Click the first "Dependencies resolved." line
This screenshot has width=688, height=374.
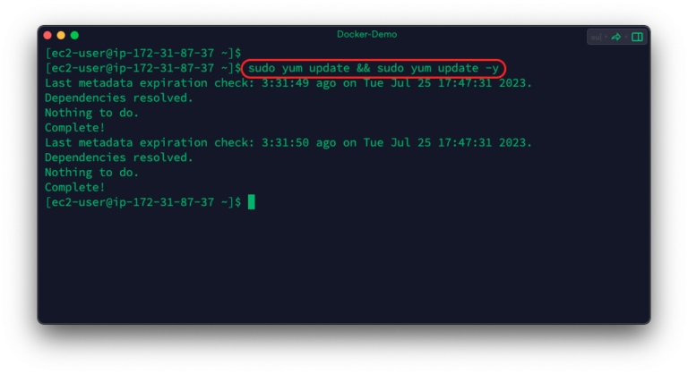[119, 98]
